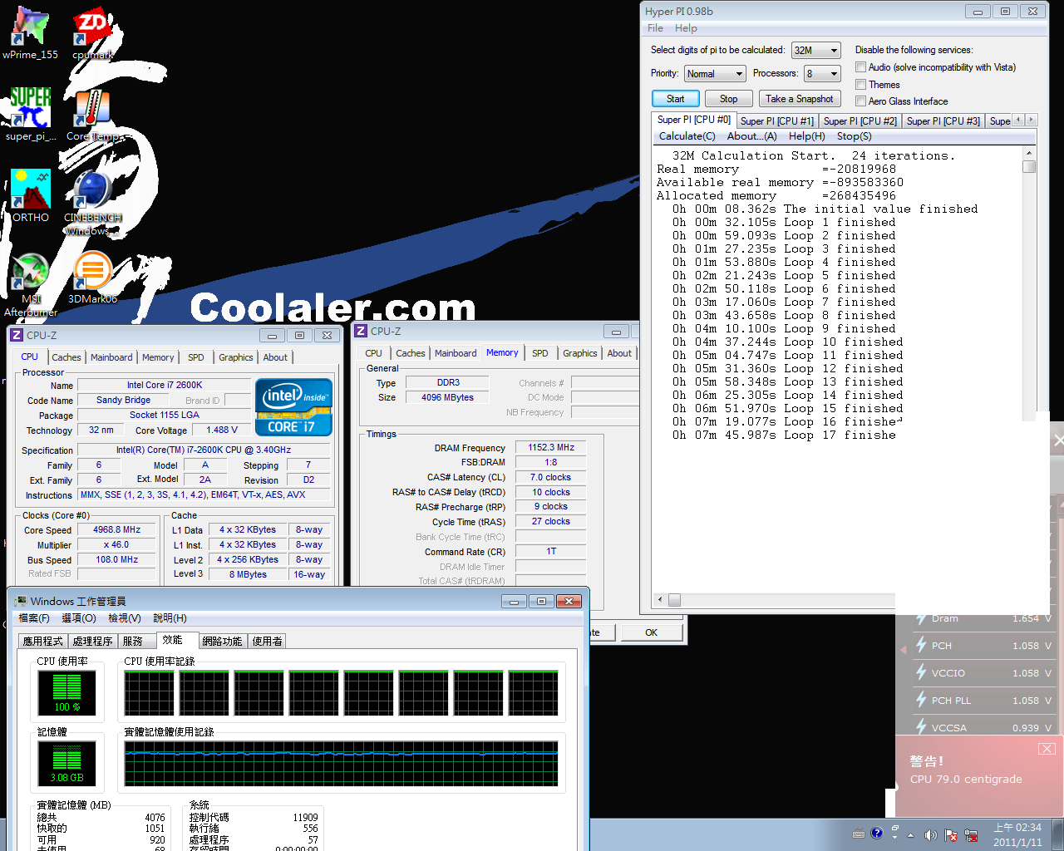
Task: Click Super PI vertical scrollbar thumb
Action: coord(1029,166)
